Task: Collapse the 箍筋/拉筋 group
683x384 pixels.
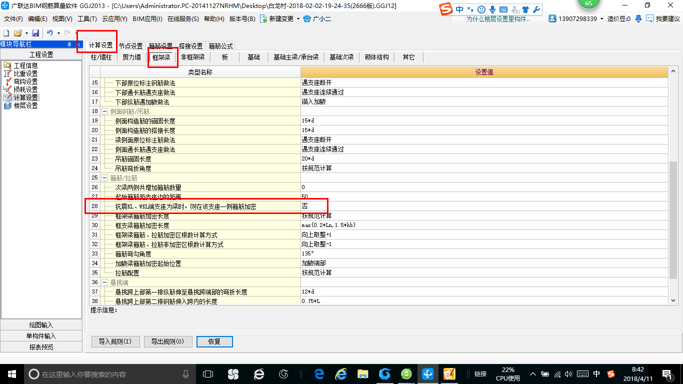Action: (105, 178)
